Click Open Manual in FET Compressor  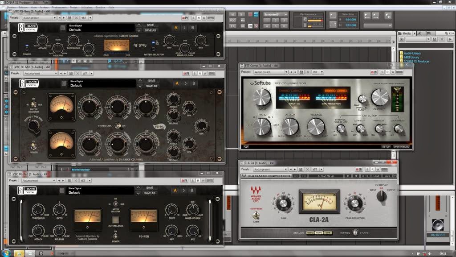tap(401, 147)
